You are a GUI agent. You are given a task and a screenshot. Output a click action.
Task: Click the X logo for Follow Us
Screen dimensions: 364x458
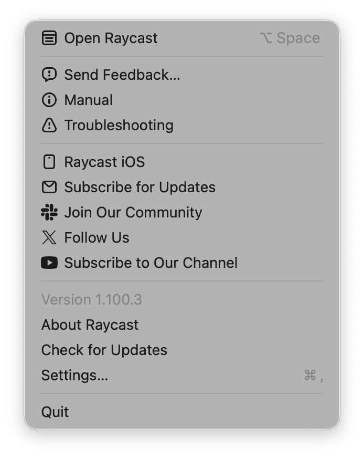pos(49,237)
